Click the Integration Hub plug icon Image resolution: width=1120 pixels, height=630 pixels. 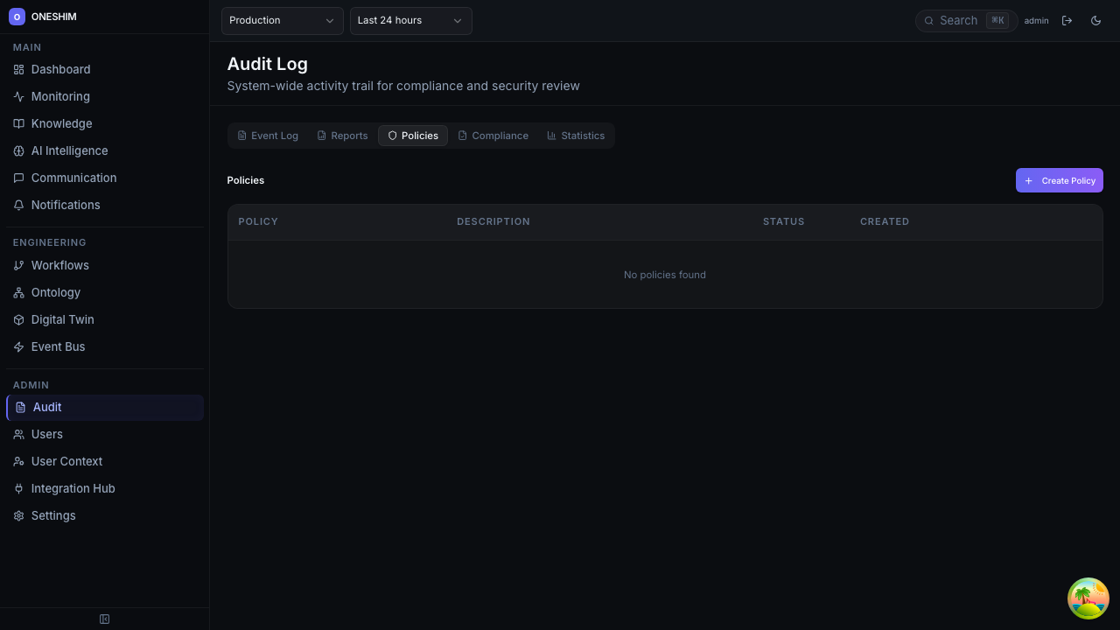(x=18, y=489)
